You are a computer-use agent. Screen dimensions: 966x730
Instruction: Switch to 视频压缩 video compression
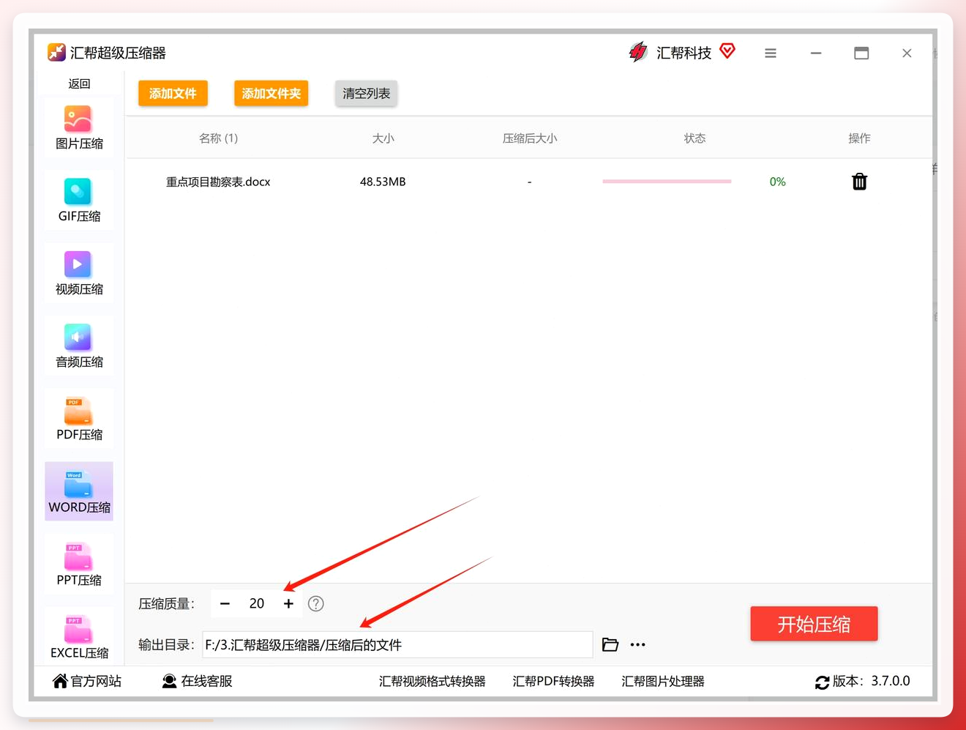coord(79,273)
